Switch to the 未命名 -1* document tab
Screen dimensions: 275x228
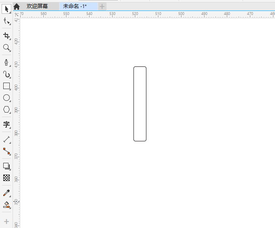[x=79, y=6]
